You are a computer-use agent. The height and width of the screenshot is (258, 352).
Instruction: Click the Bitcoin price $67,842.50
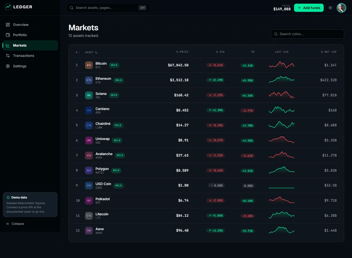coord(178,65)
